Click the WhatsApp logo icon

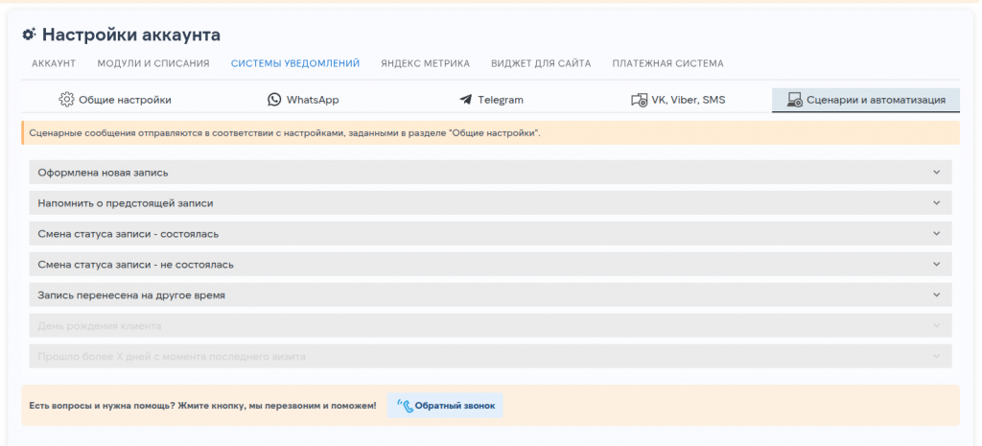tap(274, 100)
